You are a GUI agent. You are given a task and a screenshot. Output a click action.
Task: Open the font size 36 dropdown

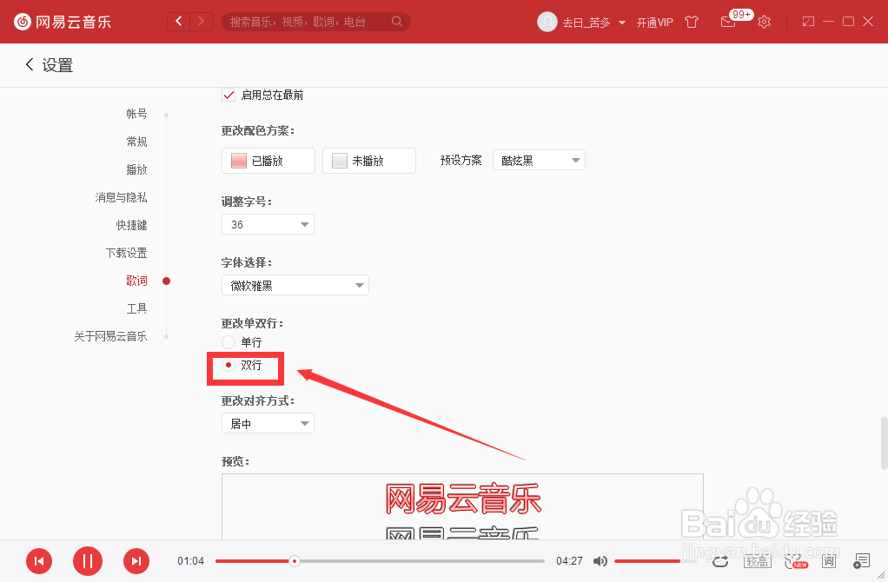click(x=268, y=224)
